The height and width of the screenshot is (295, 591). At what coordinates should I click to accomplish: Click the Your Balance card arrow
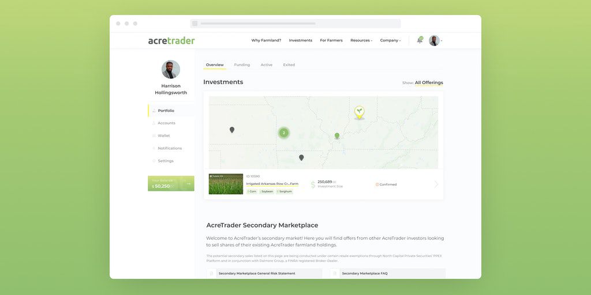pos(189,184)
